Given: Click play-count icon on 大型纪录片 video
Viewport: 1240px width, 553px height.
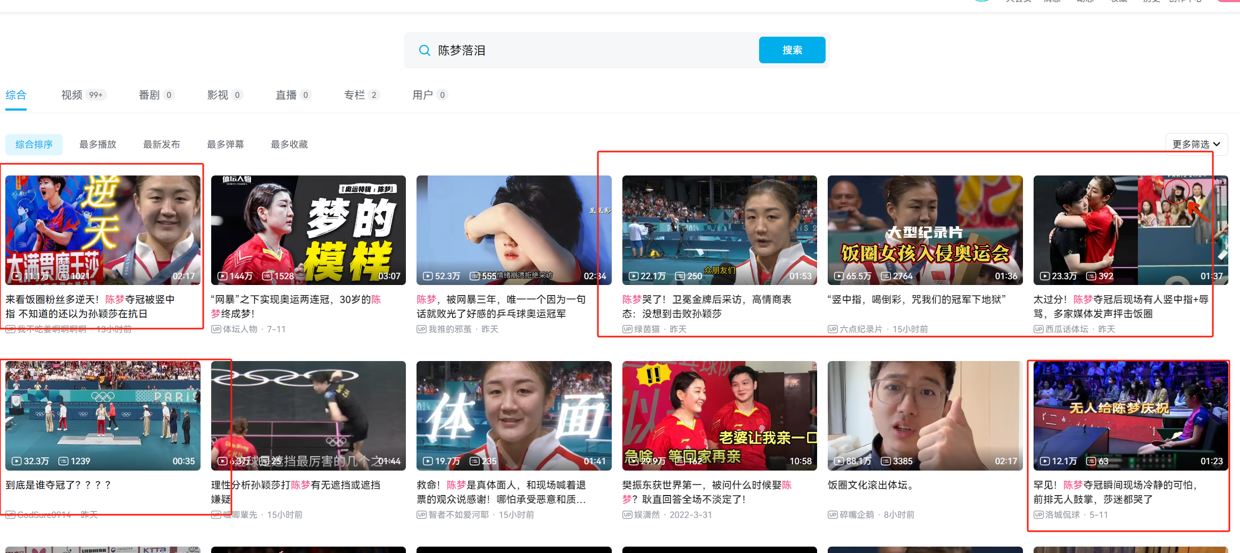Looking at the screenshot, I should 839,276.
